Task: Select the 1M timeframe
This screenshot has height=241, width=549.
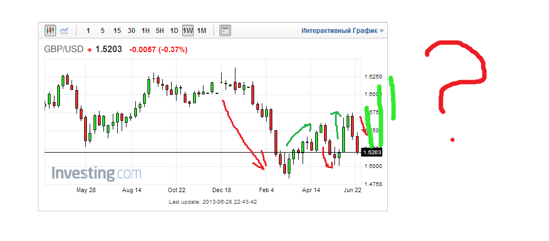Action: click(201, 31)
